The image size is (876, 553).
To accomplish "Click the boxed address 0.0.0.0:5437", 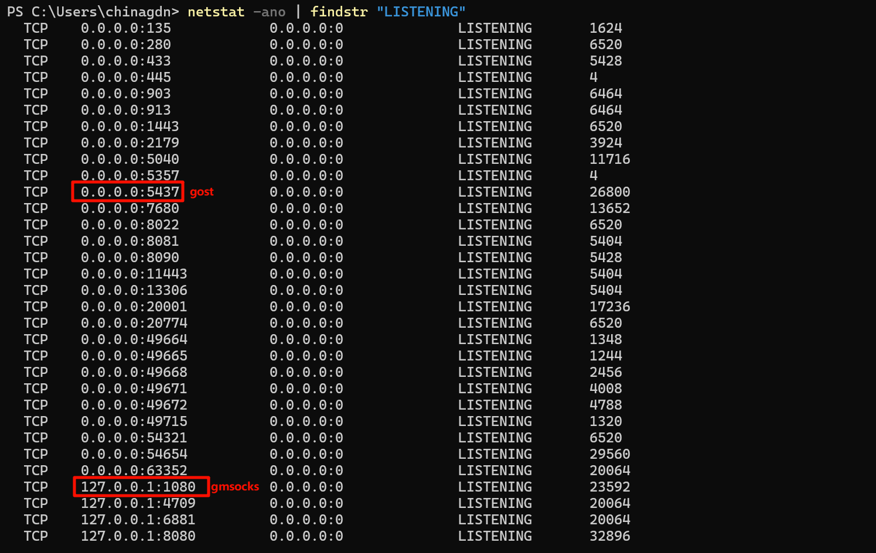I will tap(129, 192).
